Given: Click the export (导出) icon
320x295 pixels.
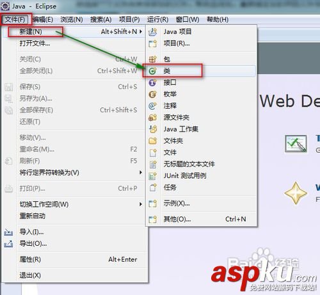Looking at the screenshot, I should tap(8, 244).
